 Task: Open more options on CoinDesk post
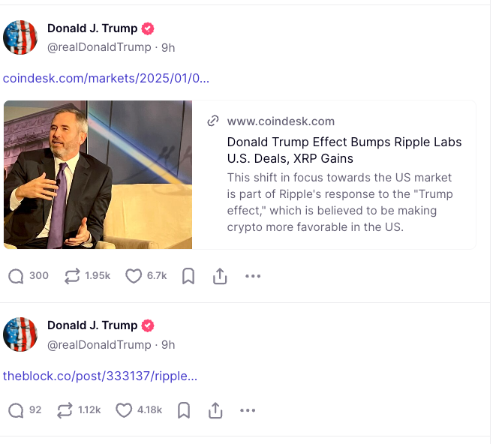[x=253, y=276]
